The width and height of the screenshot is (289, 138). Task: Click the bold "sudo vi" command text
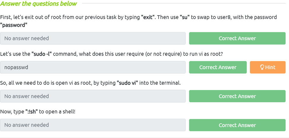pos(127,83)
